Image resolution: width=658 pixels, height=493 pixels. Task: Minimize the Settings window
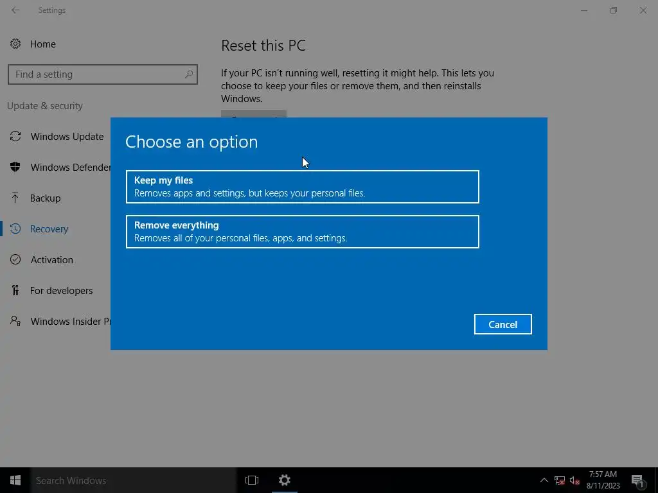[583, 10]
